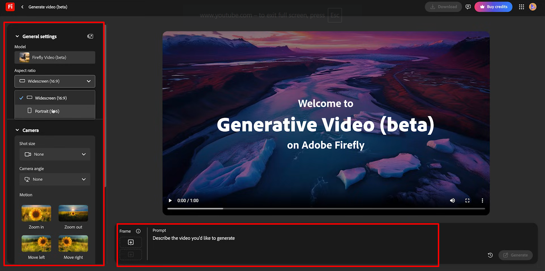The image size is (545, 271).
Task: Click the Buy credits button
Action: point(493,7)
